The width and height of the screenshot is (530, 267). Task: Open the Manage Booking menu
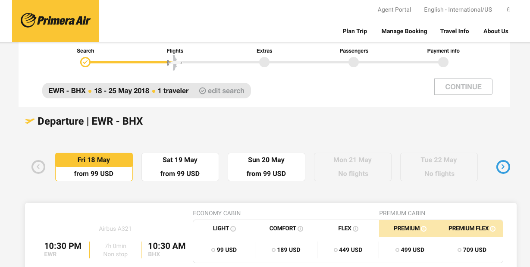[x=404, y=31]
